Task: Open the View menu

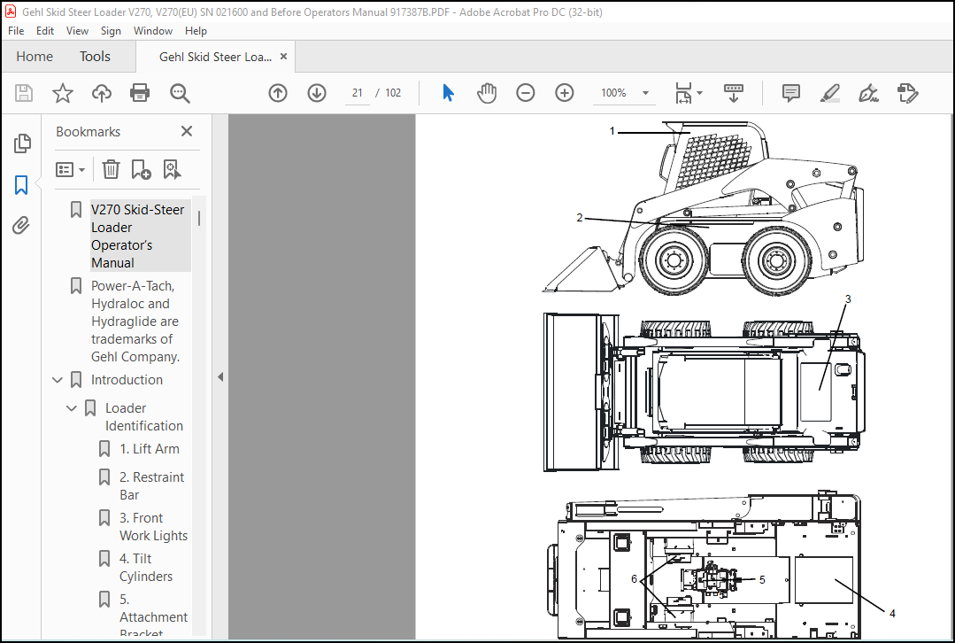Action: (x=77, y=30)
